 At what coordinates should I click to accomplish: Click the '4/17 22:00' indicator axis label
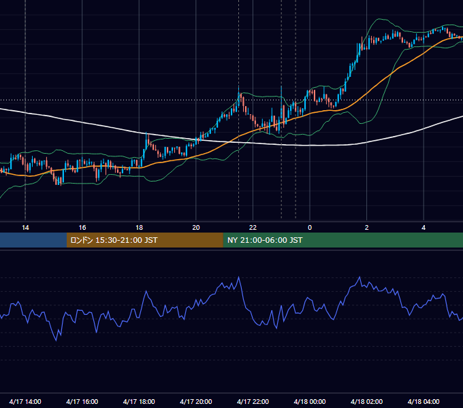tap(253, 401)
